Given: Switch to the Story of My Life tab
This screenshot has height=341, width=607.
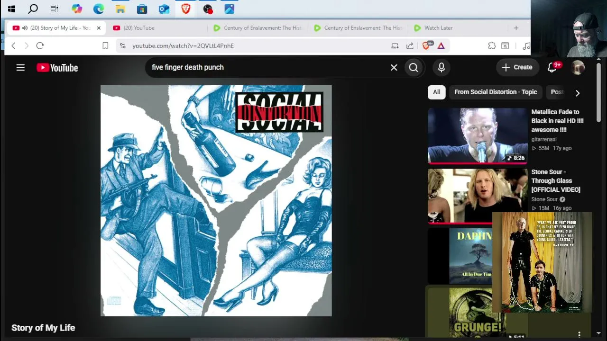Looking at the screenshot, I should point(57,28).
